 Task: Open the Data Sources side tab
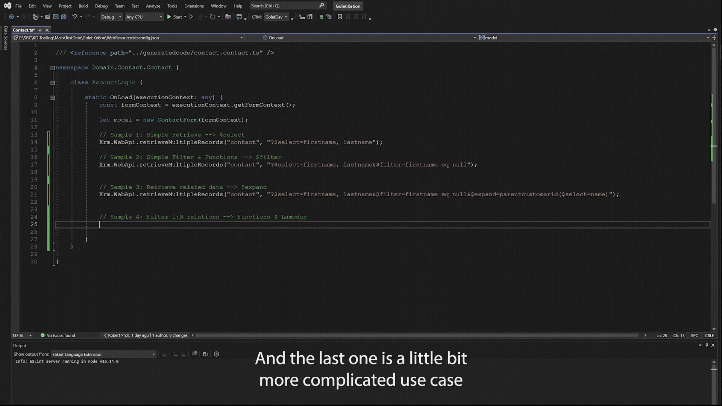pyautogui.click(x=5, y=38)
